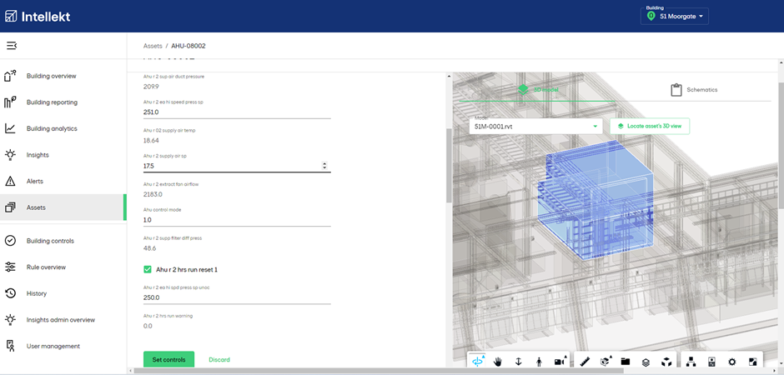Click the Discard link
This screenshot has height=375, width=784.
point(219,359)
